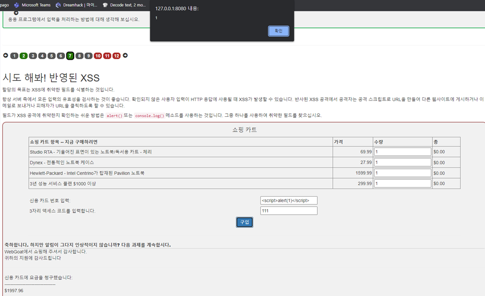Open lesson page 4
The image size is (485, 296).
pyautogui.click(x=42, y=56)
